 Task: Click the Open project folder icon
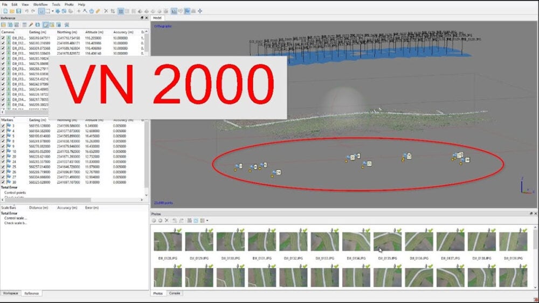click(11, 11)
